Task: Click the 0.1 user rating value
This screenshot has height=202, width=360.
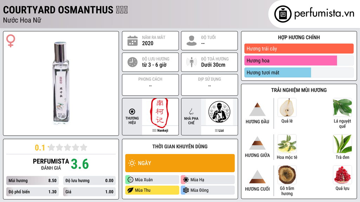Action: pos(40,148)
